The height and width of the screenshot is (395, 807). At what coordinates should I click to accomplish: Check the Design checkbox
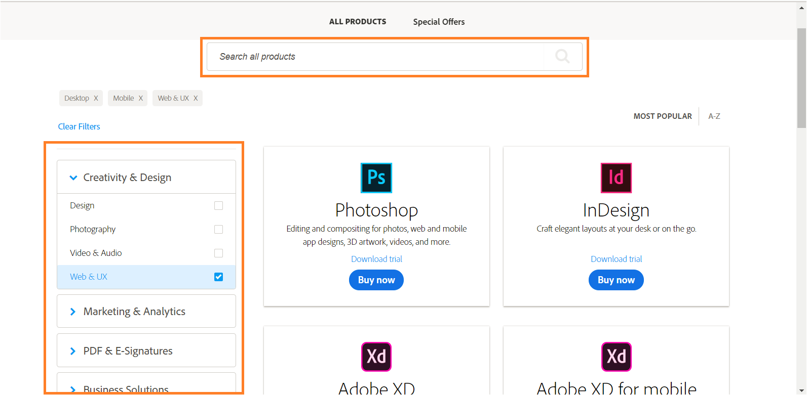coord(218,205)
